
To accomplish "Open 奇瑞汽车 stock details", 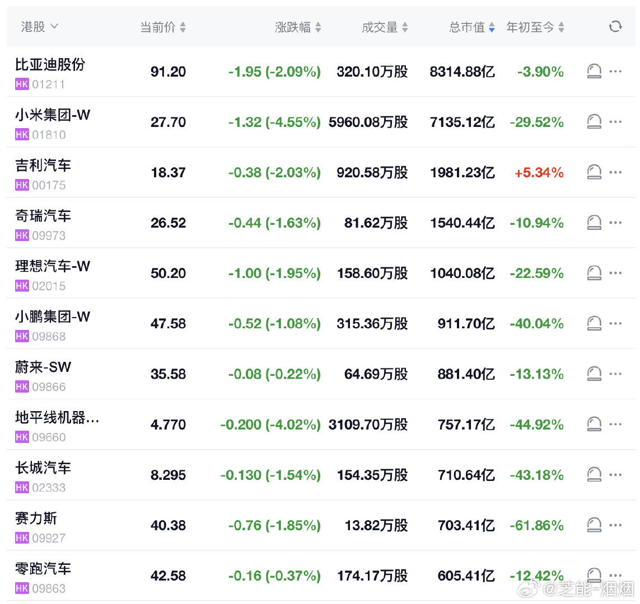I will point(43,216).
